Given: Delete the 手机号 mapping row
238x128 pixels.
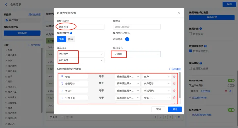Looking at the screenshot, I should click(x=174, y=91).
